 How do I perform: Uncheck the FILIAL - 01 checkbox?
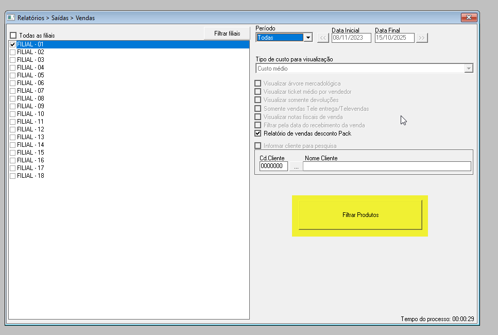click(x=13, y=44)
